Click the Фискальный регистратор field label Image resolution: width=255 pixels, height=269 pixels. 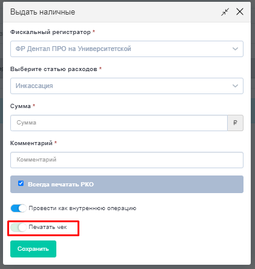[x=50, y=32]
